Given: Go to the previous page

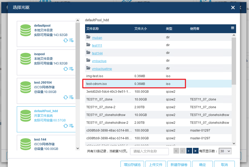Looking at the screenshot, I should point(183,151).
